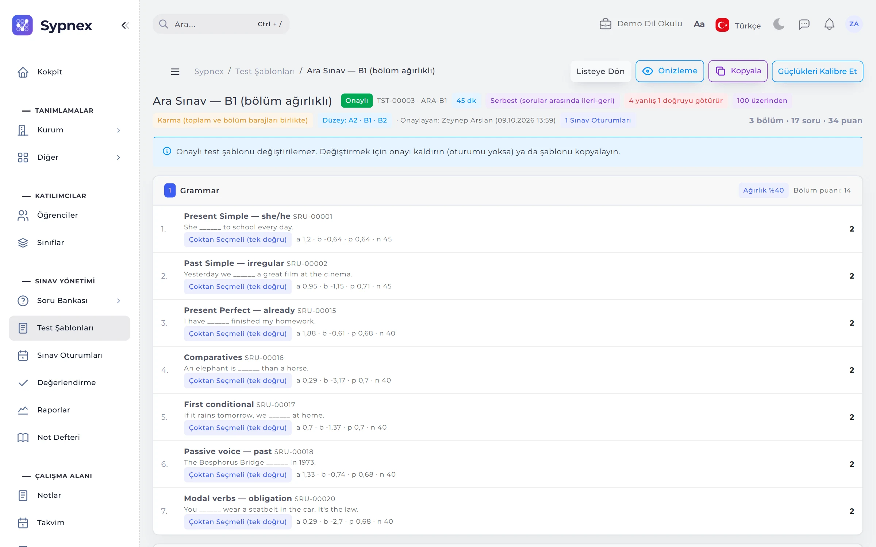Open Türkçe language selector
Viewport: 876px width, 547px height.
point(738,25)
